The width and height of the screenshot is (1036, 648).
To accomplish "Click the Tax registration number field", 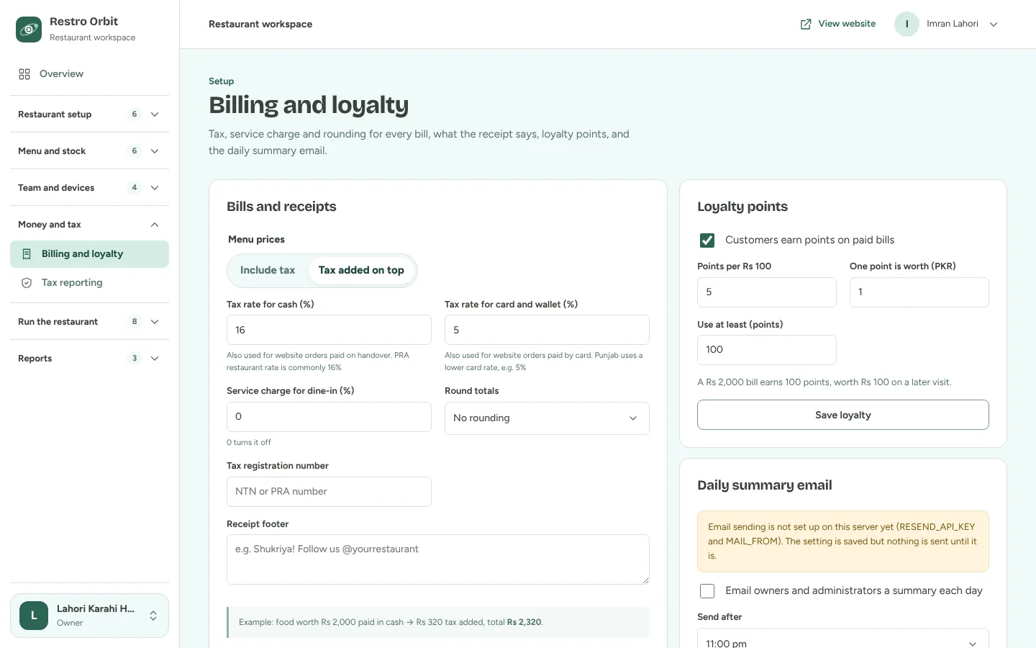I will tap(329, 492).
